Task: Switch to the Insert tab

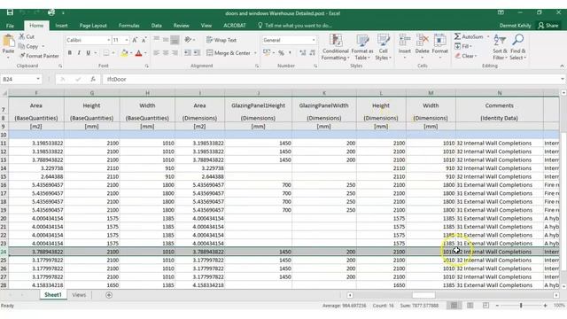Action: point(61,26)
